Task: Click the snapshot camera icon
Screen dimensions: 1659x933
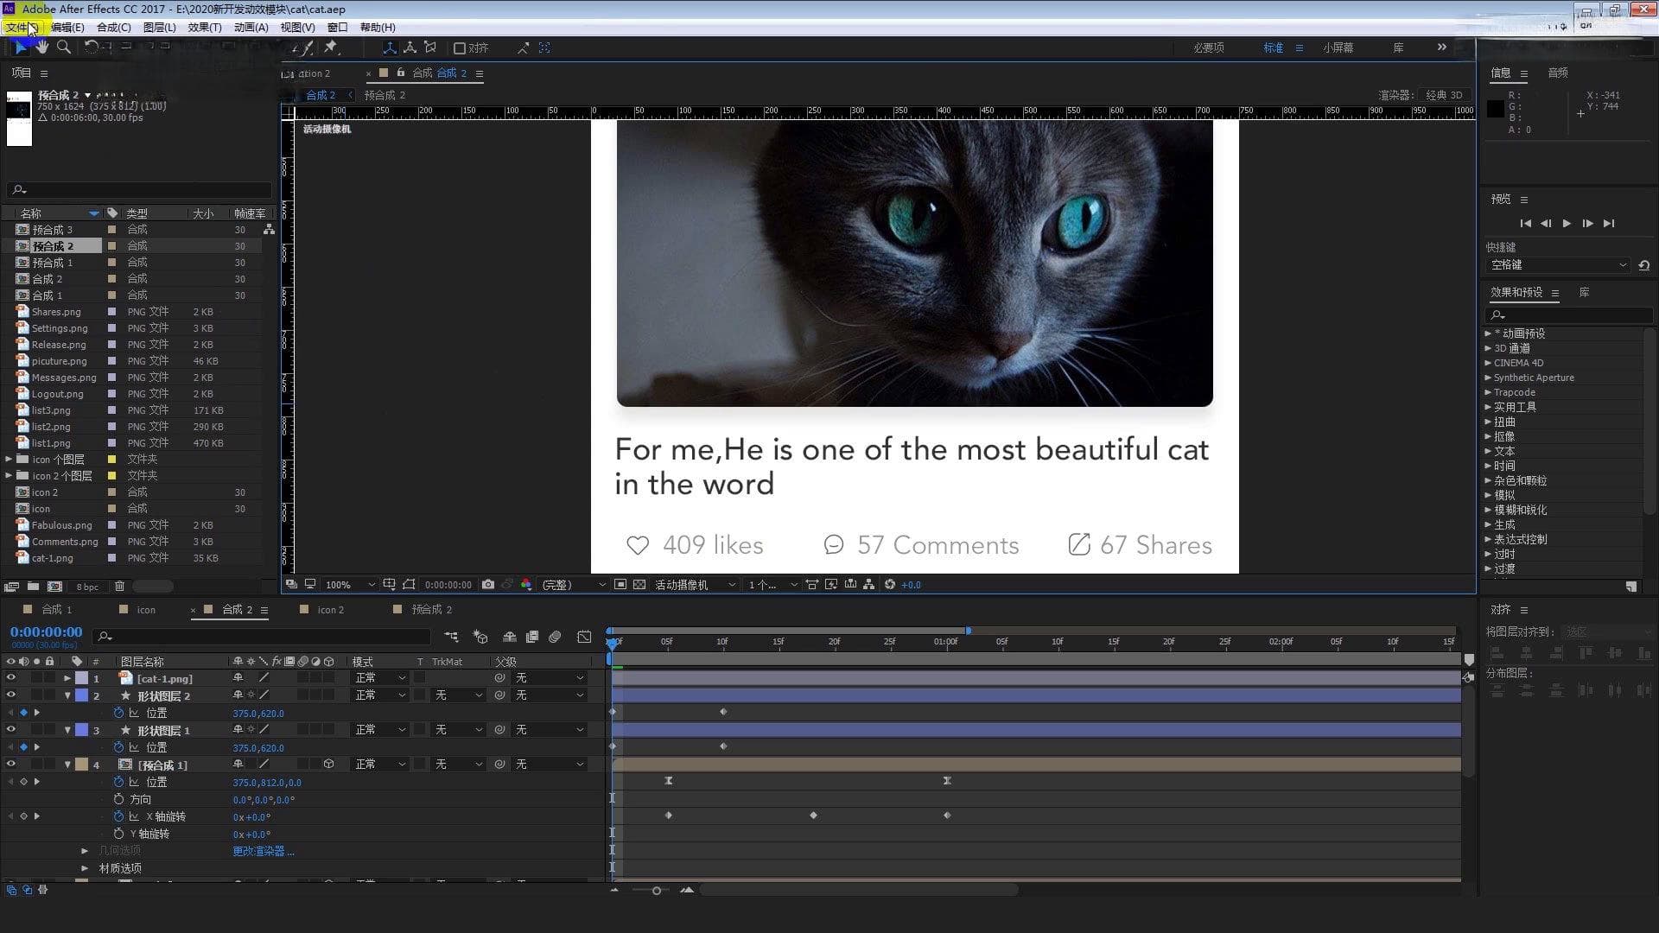Action: click(x=488, y=585)
